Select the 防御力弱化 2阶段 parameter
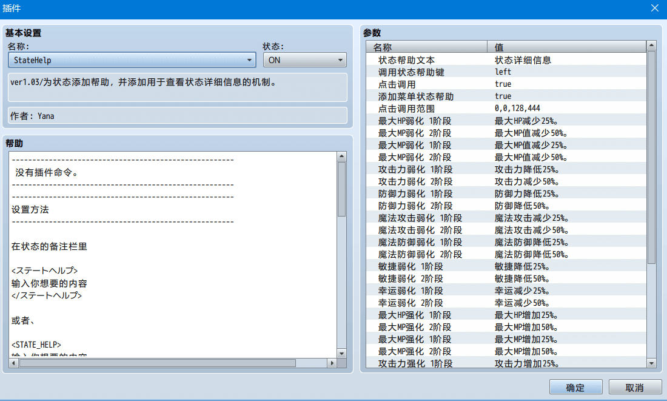667x401 pixels. [x=506, y=206]
